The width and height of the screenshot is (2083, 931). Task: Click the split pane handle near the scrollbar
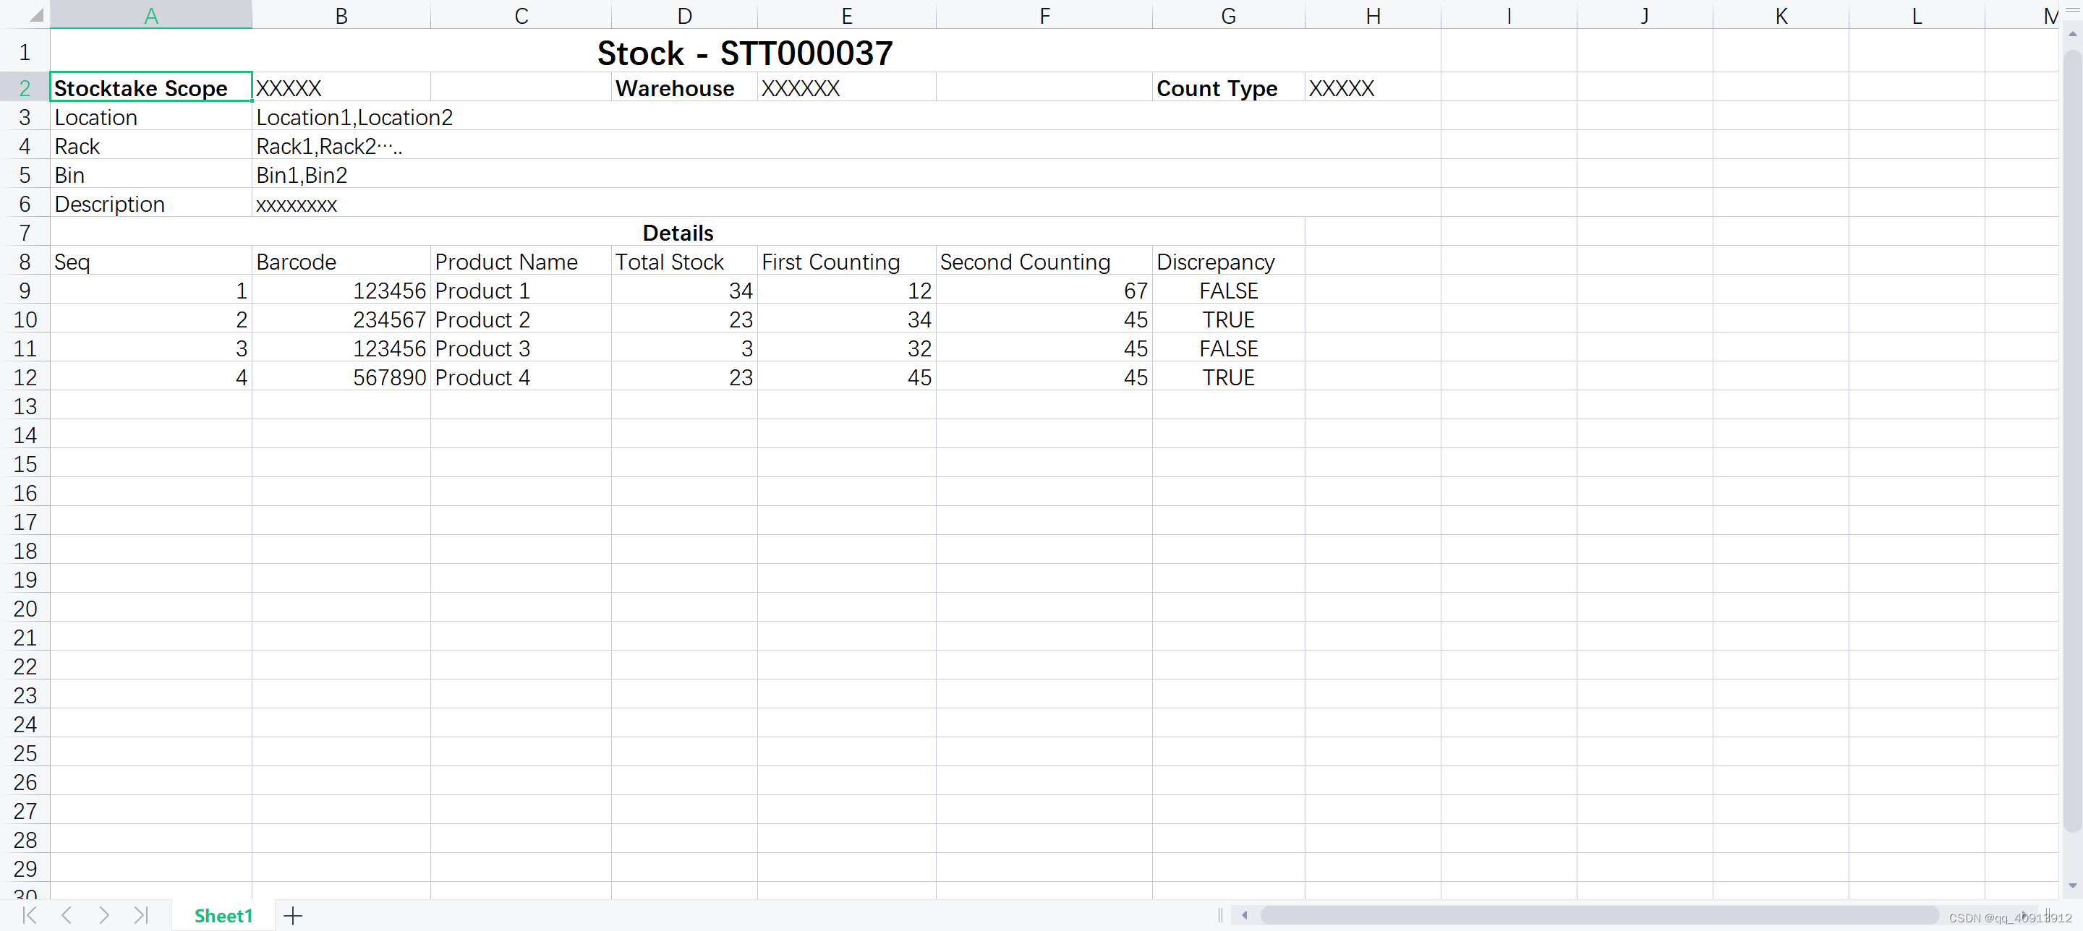pos(1220,916)
